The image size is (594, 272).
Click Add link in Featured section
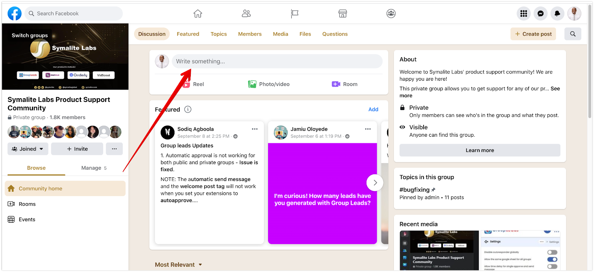(x=373, y=109)
